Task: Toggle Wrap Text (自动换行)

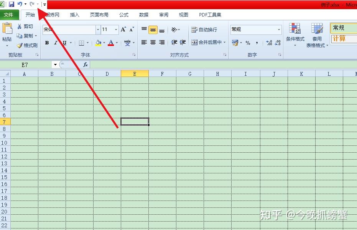Action: pos(204,29)
